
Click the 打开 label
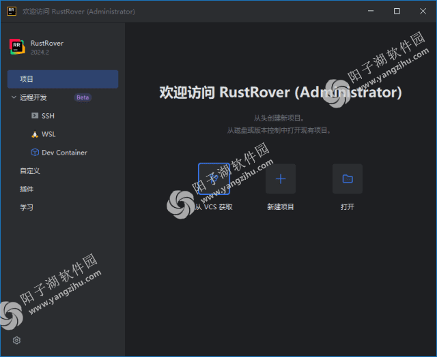tap(348, 207)
